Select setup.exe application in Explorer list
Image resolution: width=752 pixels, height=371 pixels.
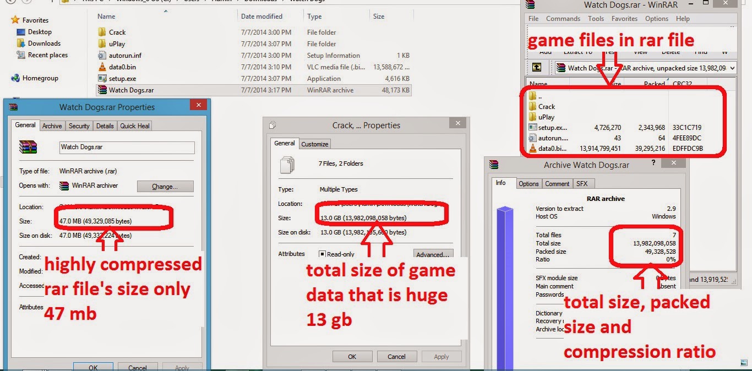coord(122,79)
